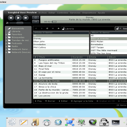This screenshot has width=127, height=127.
Task: Select All in the Artista list
Action: point(61,36)
